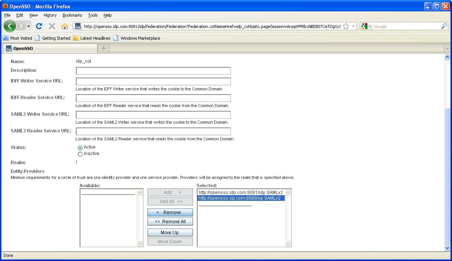Image resolution: width=452 pixels, height=261 pixels.
Task: Select http://opensso.idp.com:8081/idp SAMLv2 in Selected list
Action: [241, 192]
